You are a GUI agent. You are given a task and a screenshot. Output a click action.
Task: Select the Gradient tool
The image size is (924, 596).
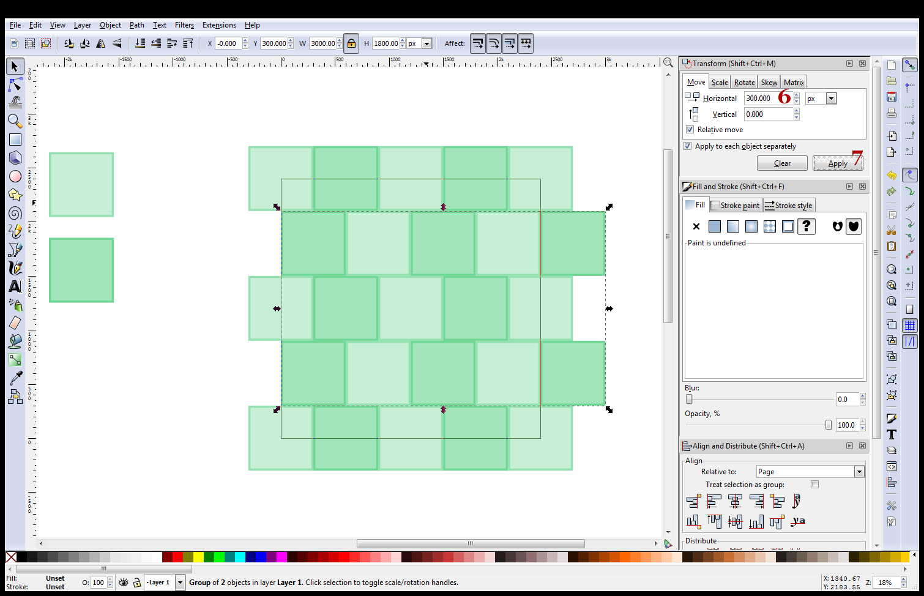15,360
